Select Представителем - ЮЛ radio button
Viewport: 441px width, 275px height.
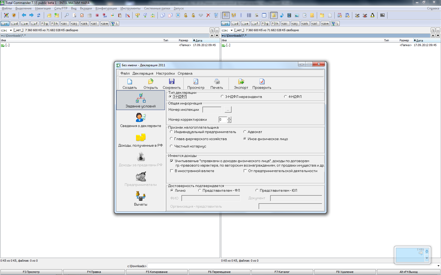[x=257, y=190]
